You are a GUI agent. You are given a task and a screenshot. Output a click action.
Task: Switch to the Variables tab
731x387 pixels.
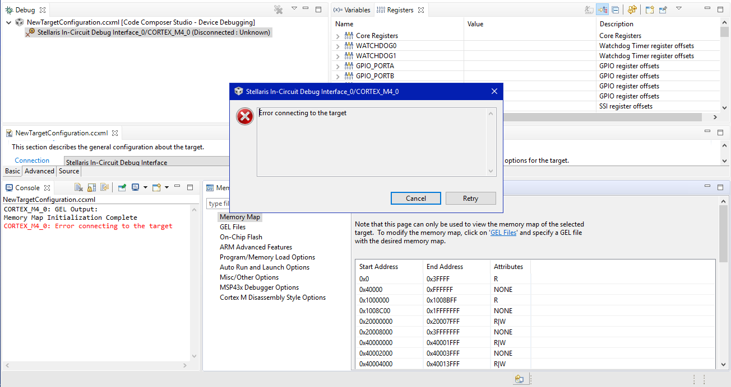click(x=352, y=10)
